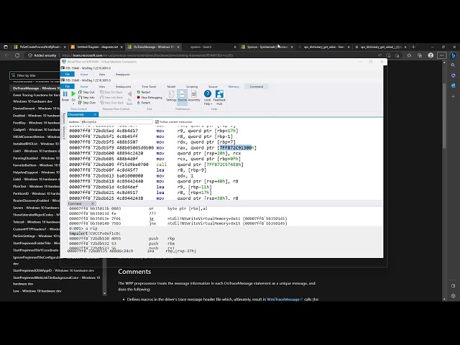Switch to the Untitled Diagram browser tab
This screenshot has height=345, width=460.
[x=97, y=47]
